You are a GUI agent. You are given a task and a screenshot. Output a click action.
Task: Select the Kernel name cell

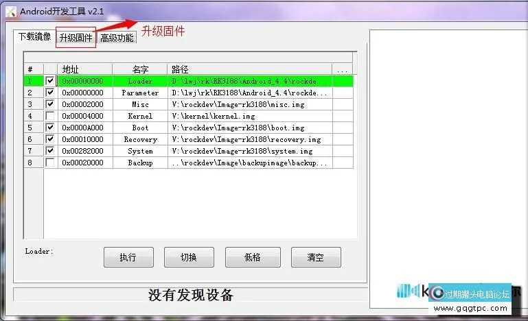140,116
